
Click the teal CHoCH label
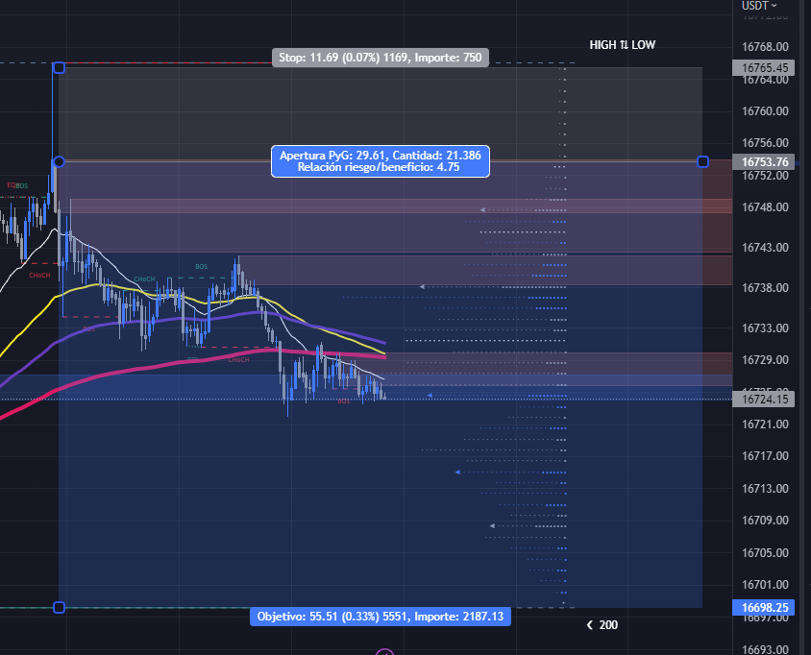click(144, 279)
